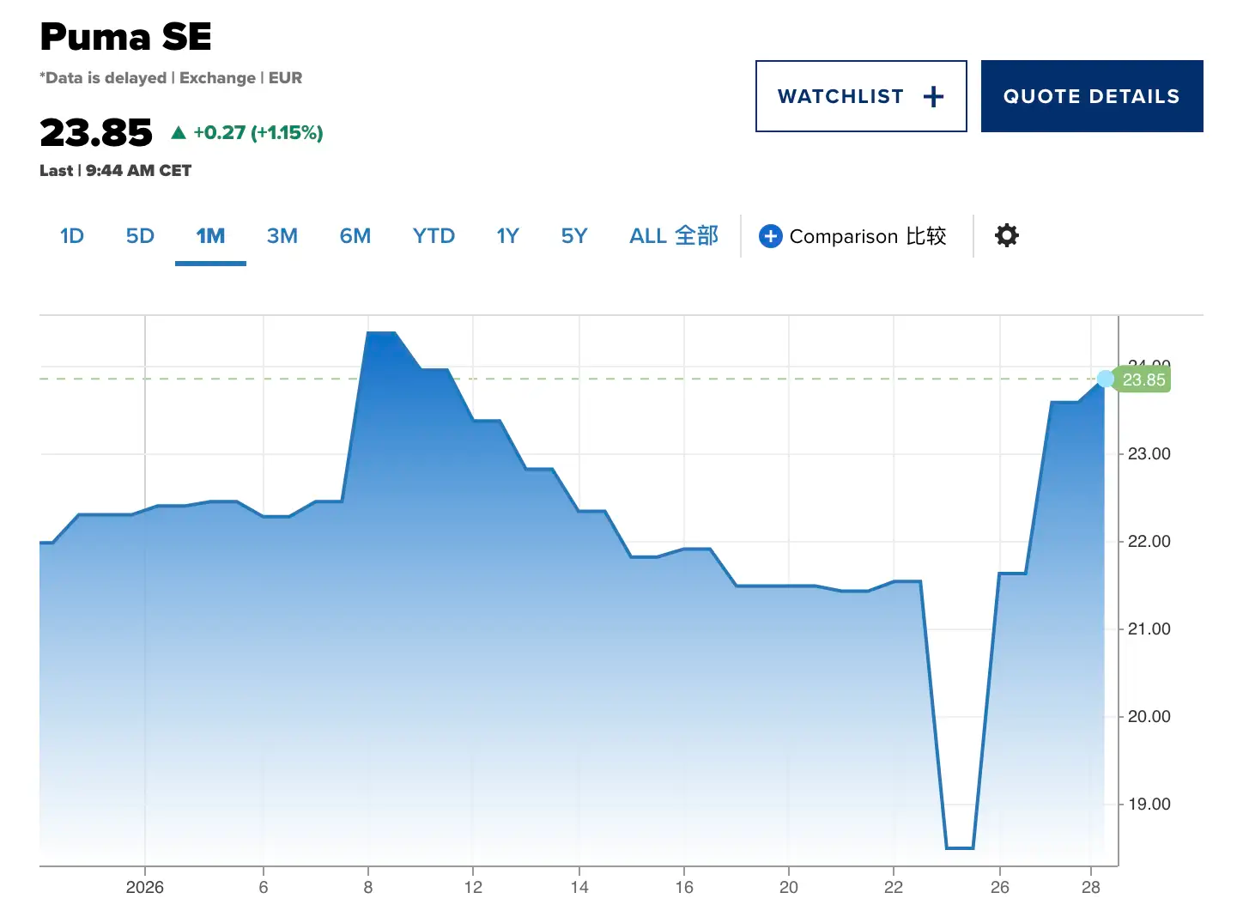Viewport: 1243px width, 917px height.
Task: Open the Quote Details page
Action: [1091, 96]
